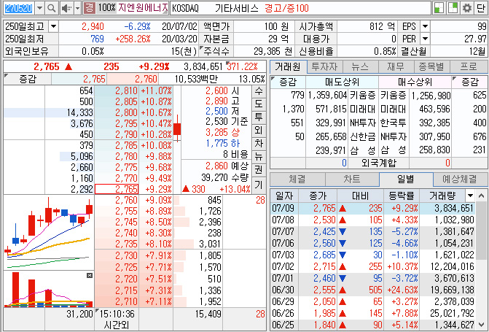This screenshot has width=489, height=332.
Task: Click the 단 button in top toolbar
Action: click(480, 8)
